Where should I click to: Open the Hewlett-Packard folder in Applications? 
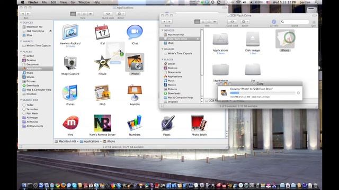(70, 32)
